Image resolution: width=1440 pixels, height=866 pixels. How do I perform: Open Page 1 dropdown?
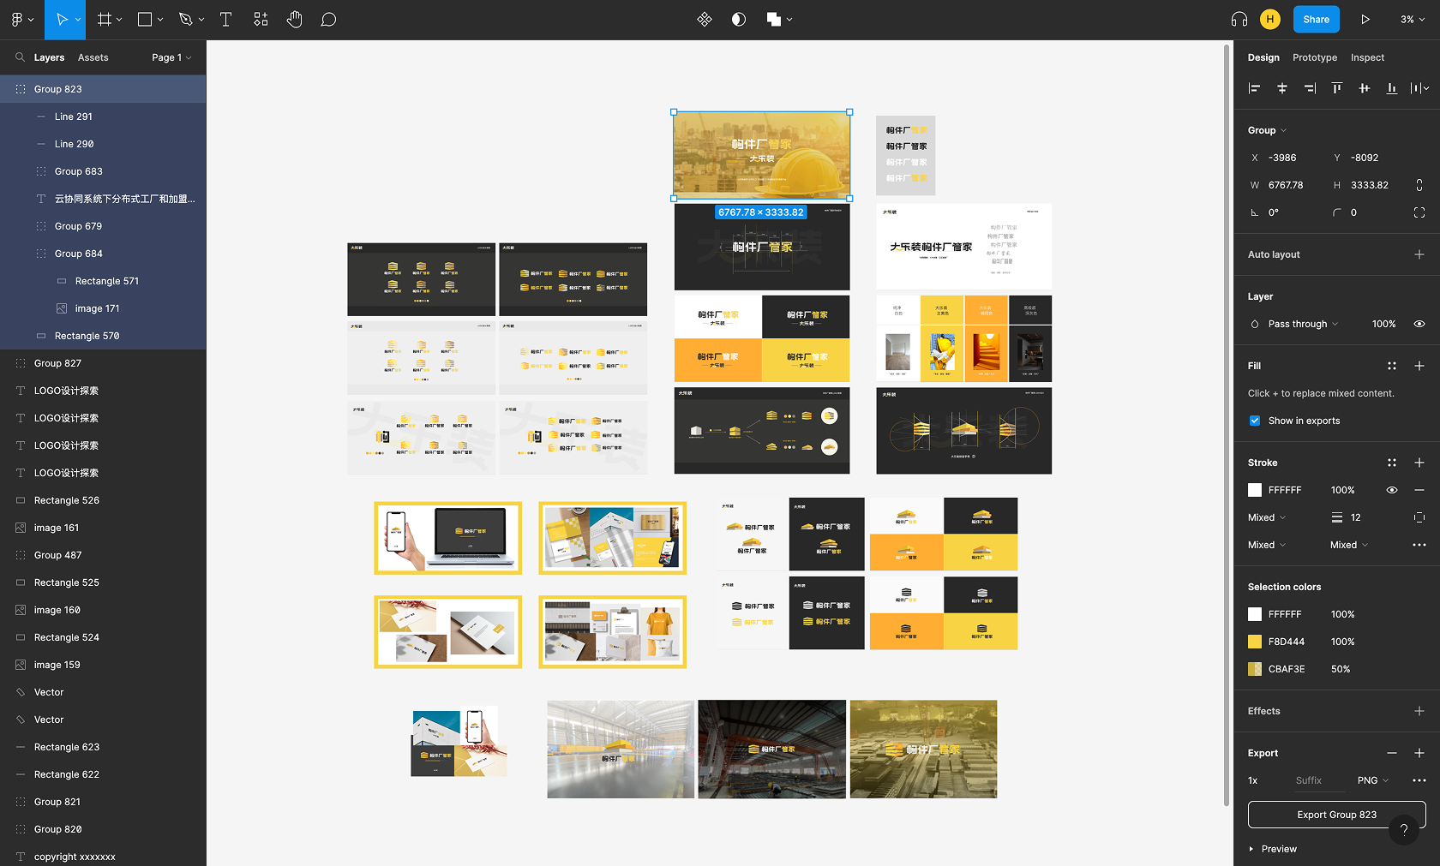point(171,57)
